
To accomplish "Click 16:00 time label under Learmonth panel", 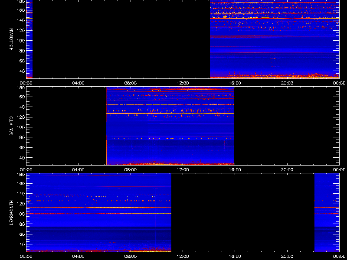I will [x=235, y=257].
